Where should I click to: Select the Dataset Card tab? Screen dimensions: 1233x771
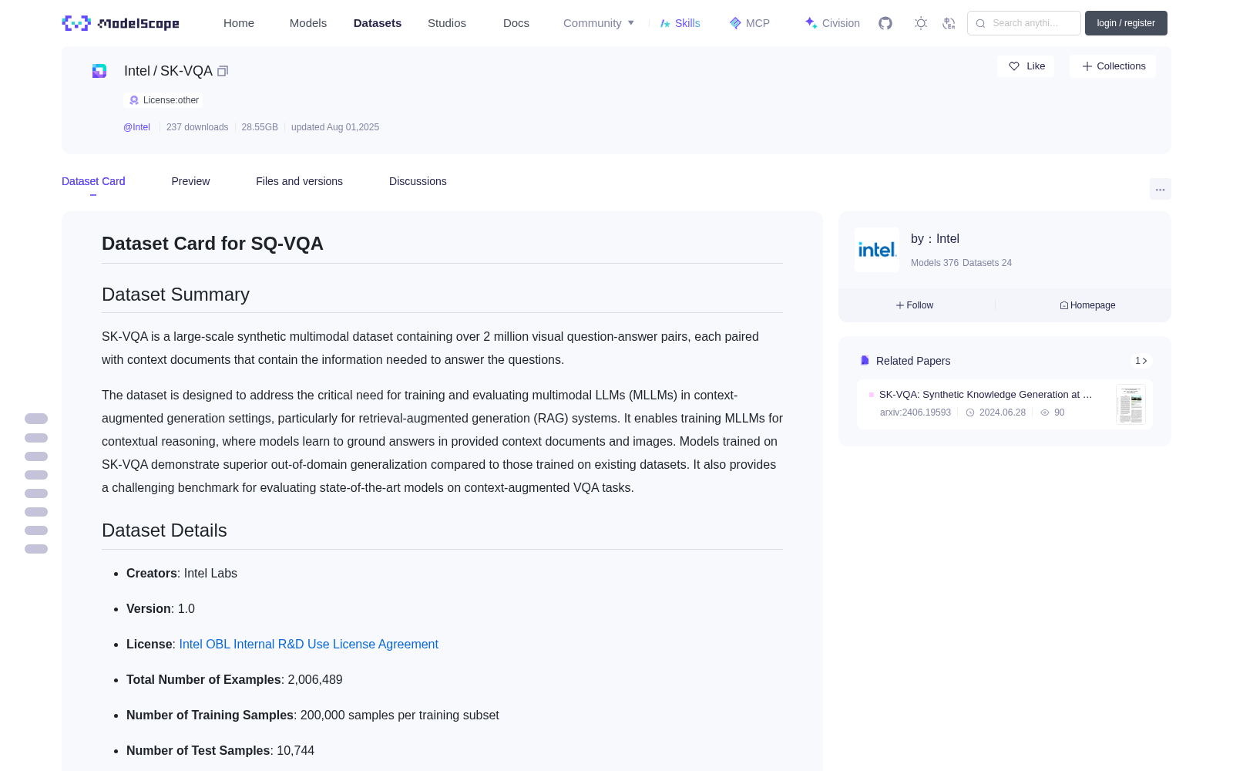(x=93, y=181)
